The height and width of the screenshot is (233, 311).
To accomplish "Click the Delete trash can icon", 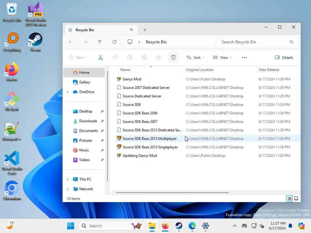I will pos(173,57).
